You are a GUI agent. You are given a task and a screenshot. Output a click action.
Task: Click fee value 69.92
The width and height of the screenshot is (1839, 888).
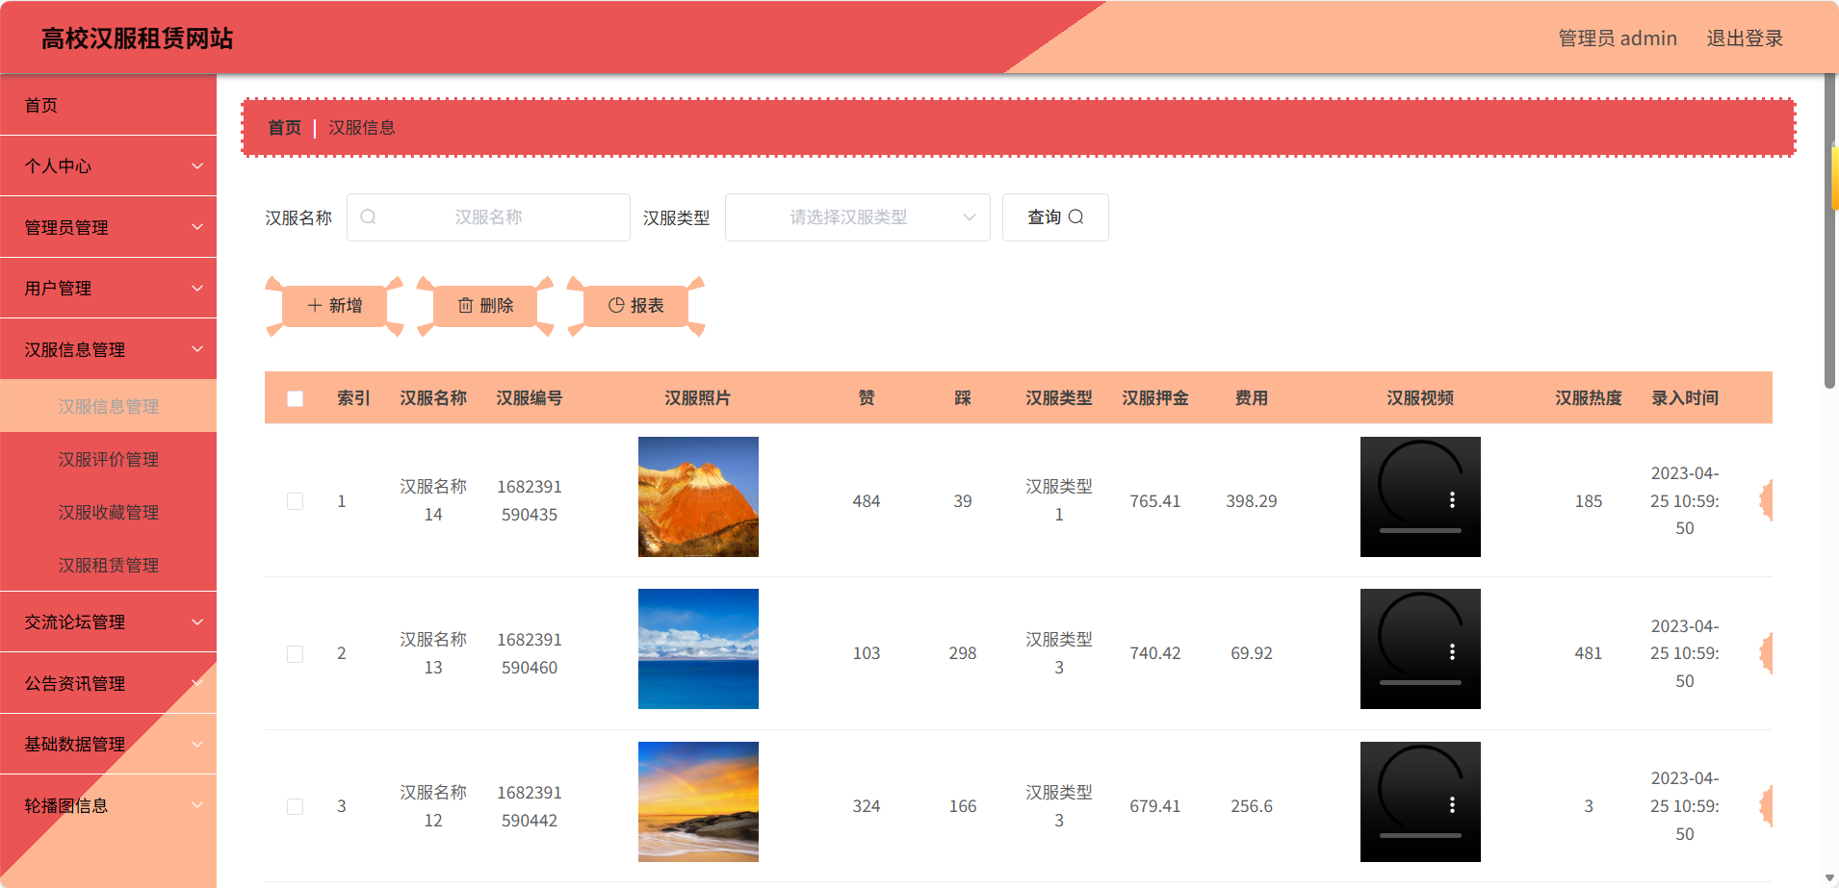(1252, 653)
